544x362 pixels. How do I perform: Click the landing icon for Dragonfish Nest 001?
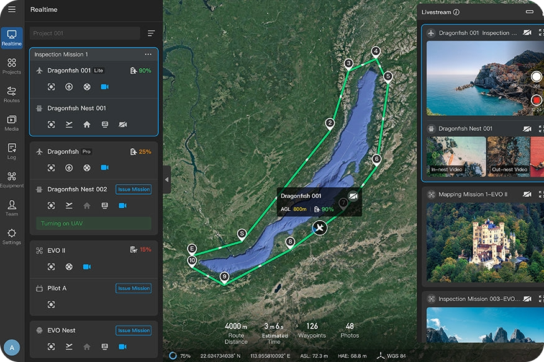[x=69, y=125]
